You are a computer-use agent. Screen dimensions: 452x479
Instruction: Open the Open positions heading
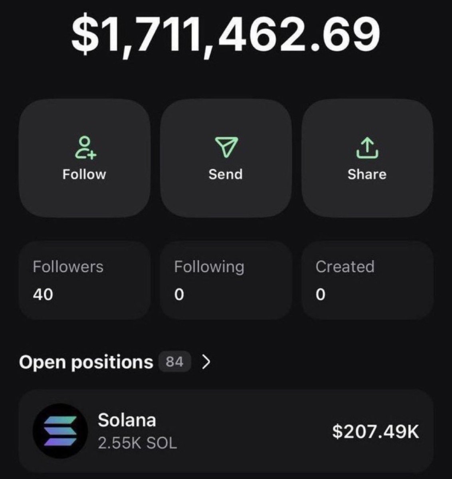pos(86,362)
